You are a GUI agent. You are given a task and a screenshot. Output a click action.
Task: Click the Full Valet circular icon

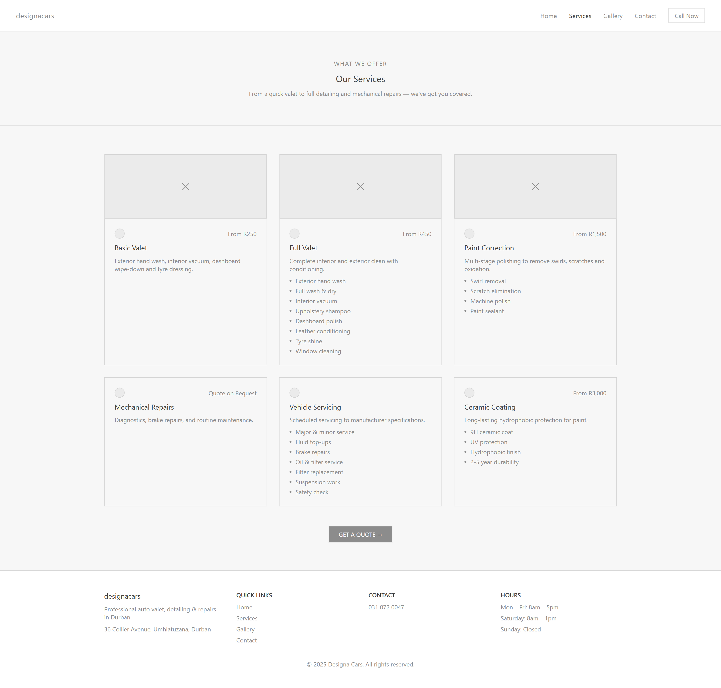tap(294, 234)
